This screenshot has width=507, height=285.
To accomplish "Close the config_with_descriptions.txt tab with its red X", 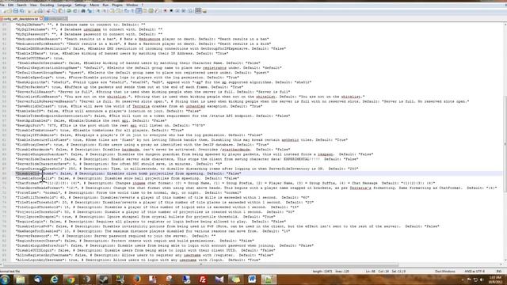I will click(x=41, y=19).
